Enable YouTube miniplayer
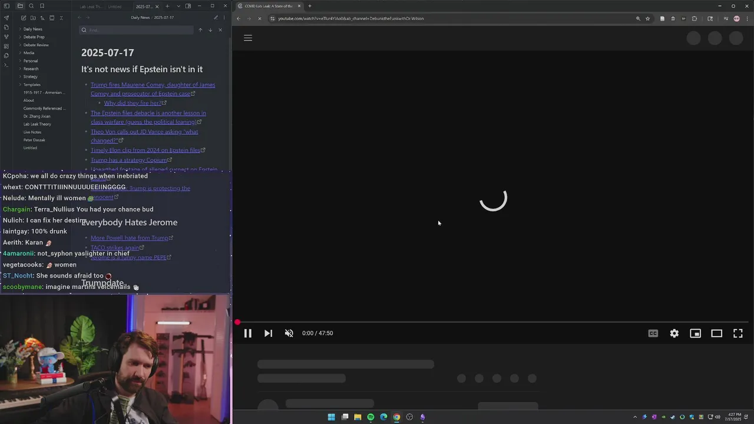The height and width of the screenshot is (424, 754). (696, 333)
